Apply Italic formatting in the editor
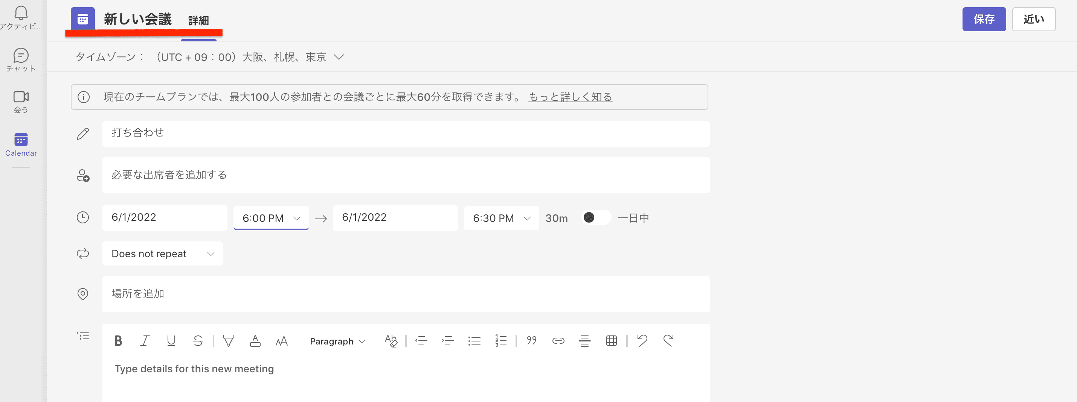The height and width of the screenshot is (402, 1077). point(145,341)
